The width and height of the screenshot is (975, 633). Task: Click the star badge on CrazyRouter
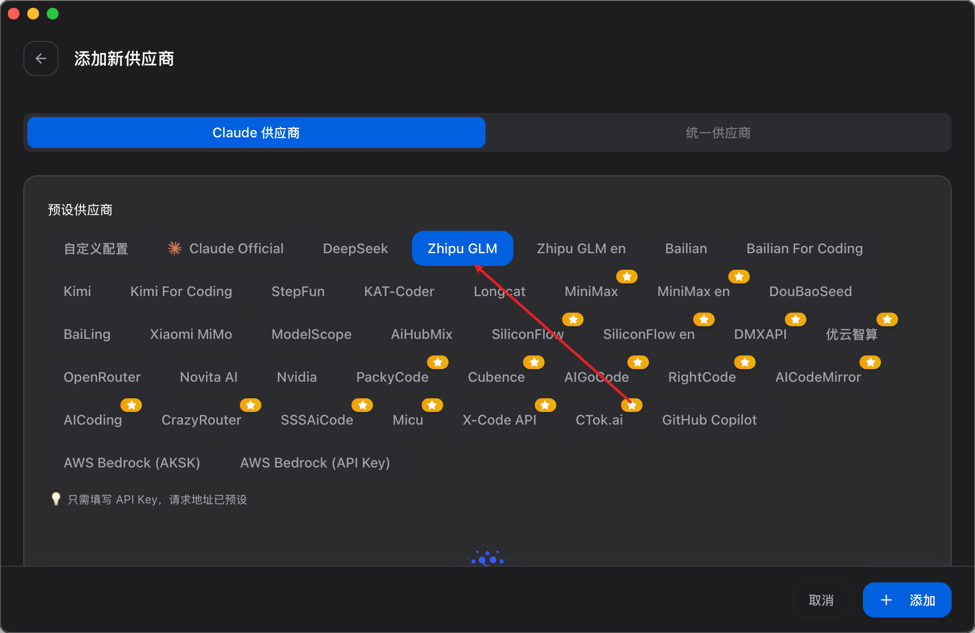pos(251,405)
